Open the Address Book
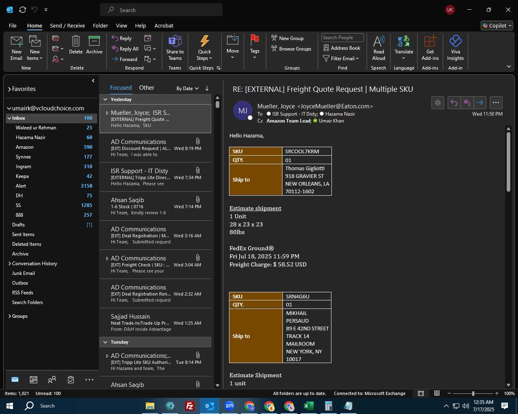This screenshot has height=414, width=518. [342, 48]
